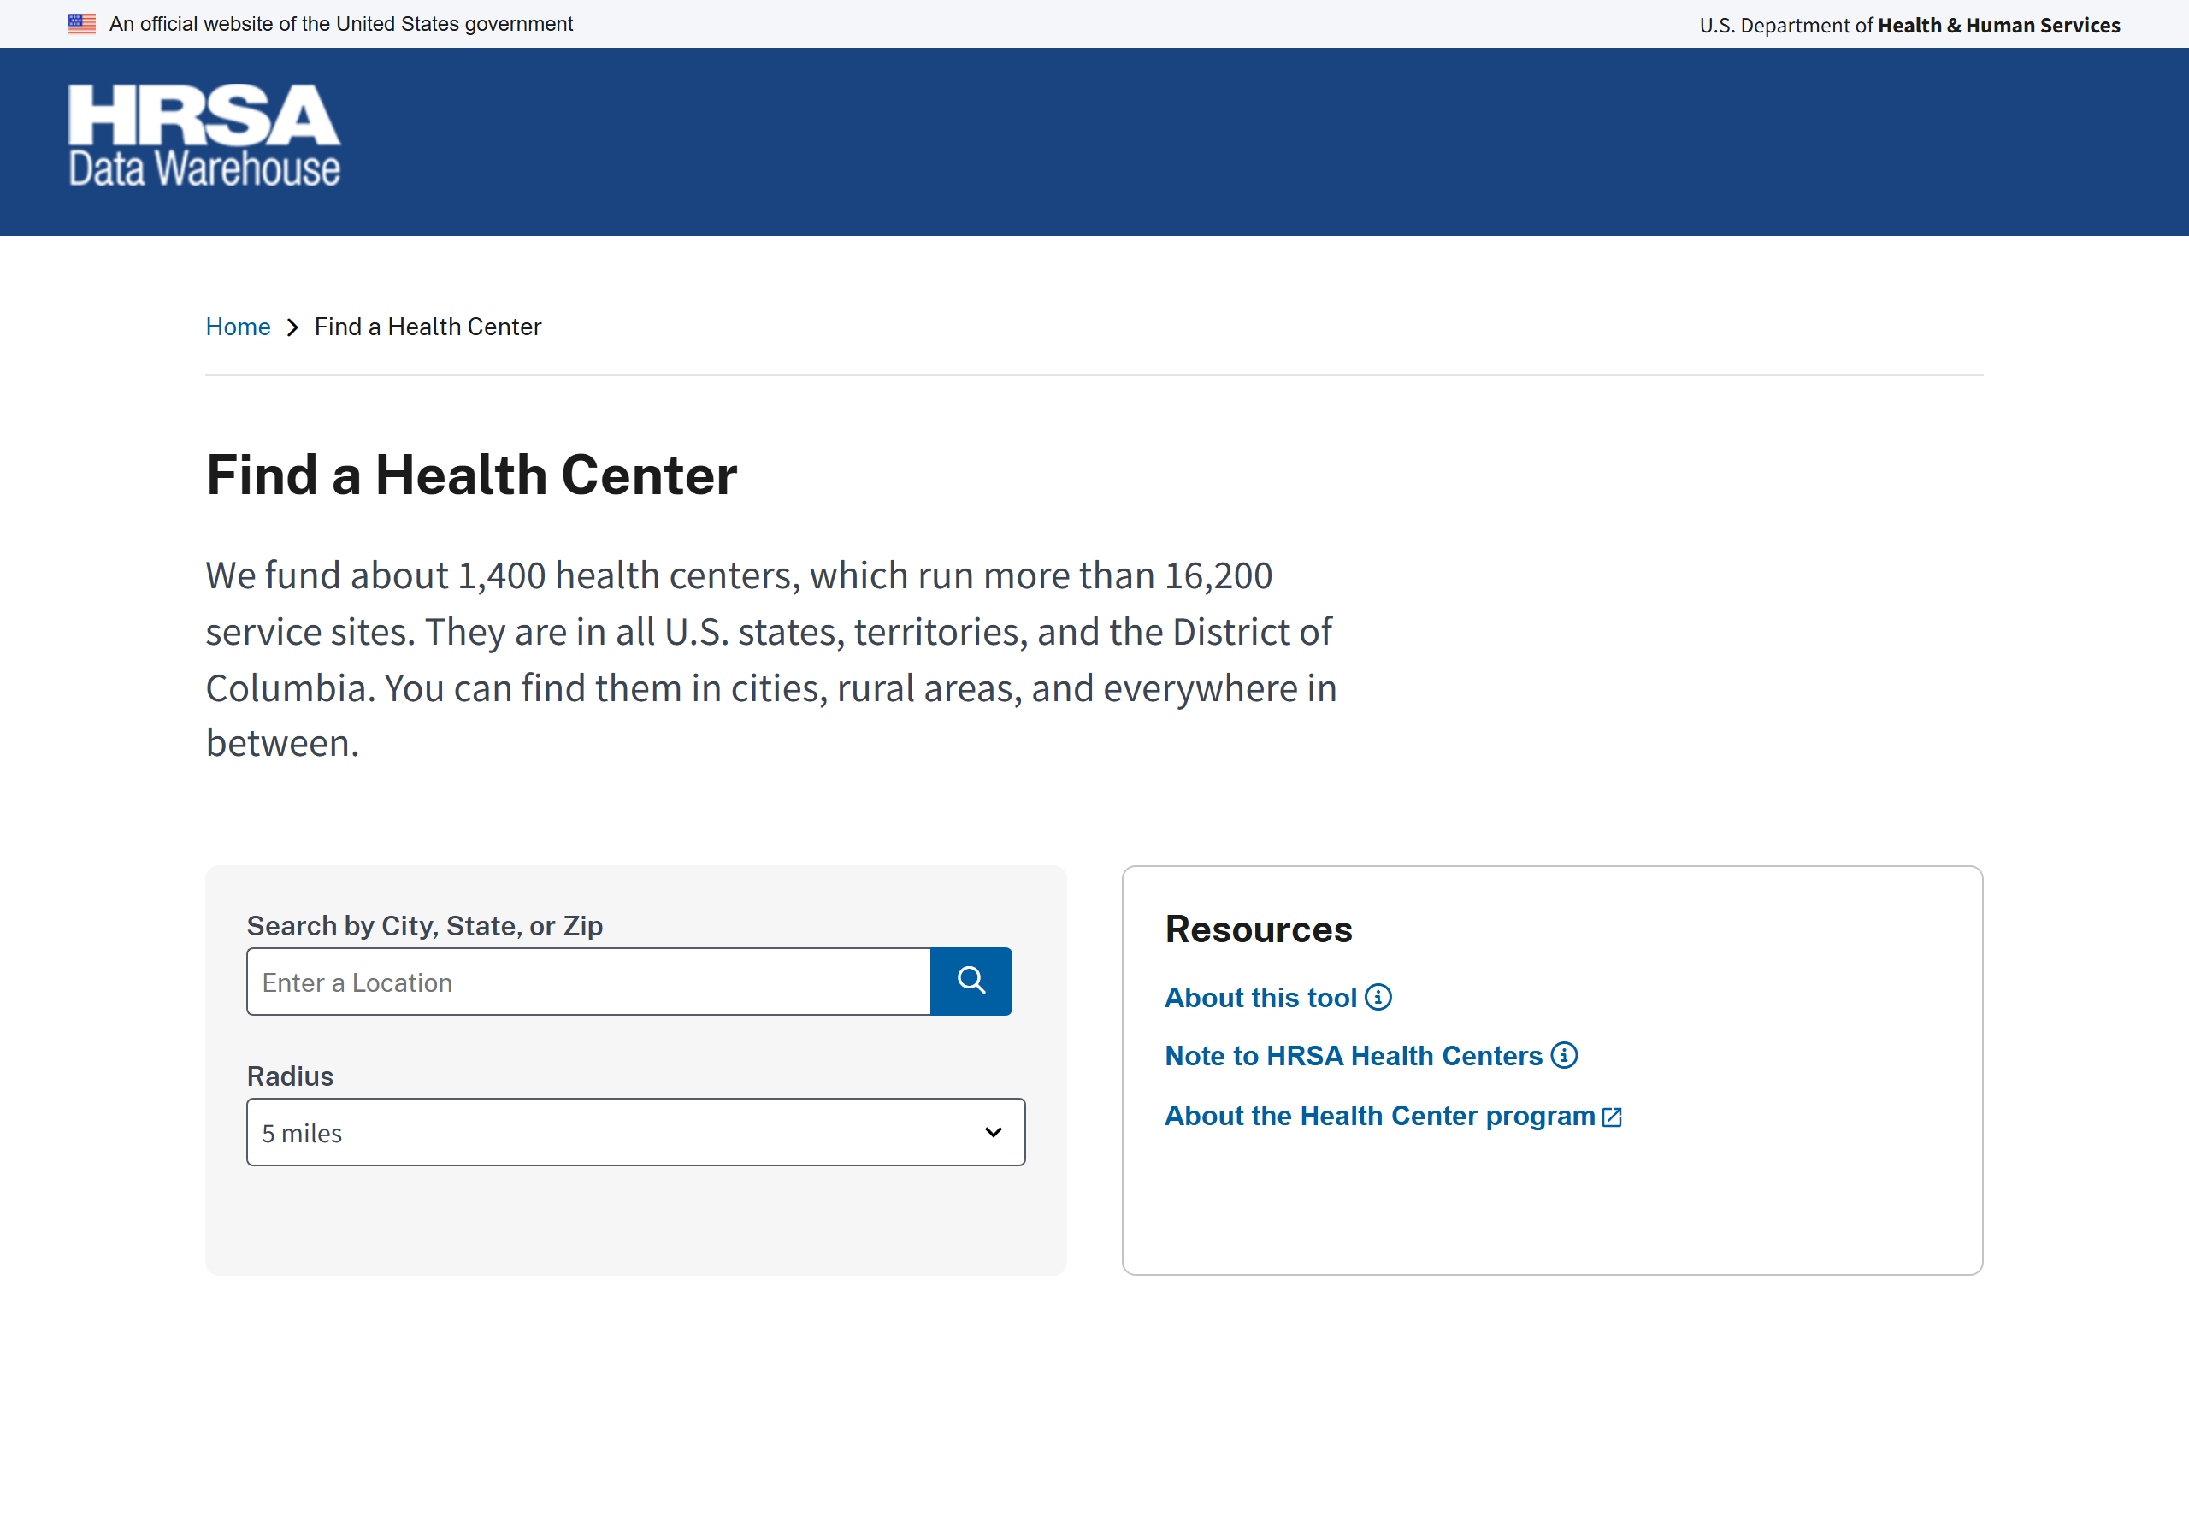Click the Radius label

coord(291,1076)
